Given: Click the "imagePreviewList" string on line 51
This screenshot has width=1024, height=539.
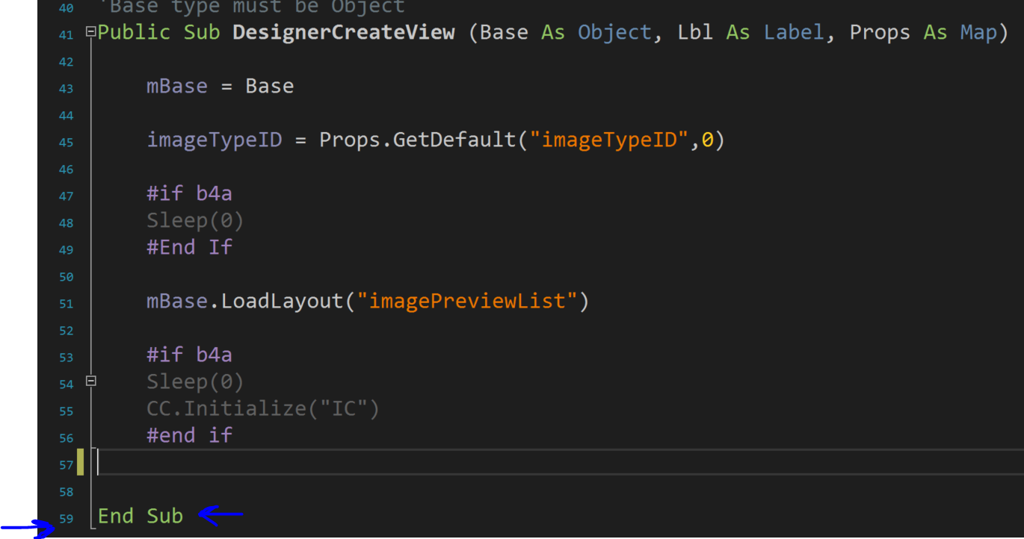Looking at the screenshot, I should (472, 301).
